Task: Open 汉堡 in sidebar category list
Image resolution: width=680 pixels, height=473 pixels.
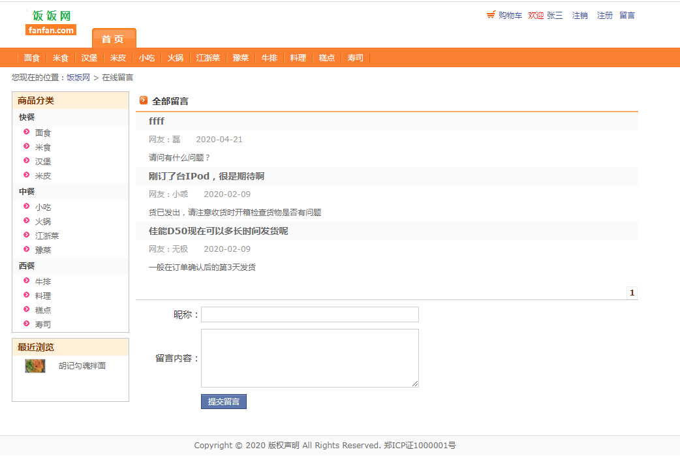Action: pos(43,161)
